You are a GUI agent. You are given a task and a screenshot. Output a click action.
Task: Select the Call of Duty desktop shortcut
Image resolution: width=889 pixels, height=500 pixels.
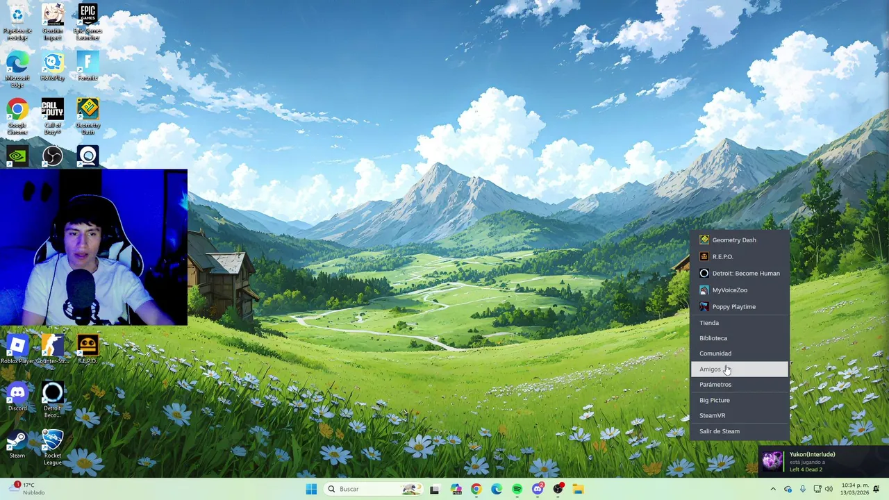tap(53, 117)
